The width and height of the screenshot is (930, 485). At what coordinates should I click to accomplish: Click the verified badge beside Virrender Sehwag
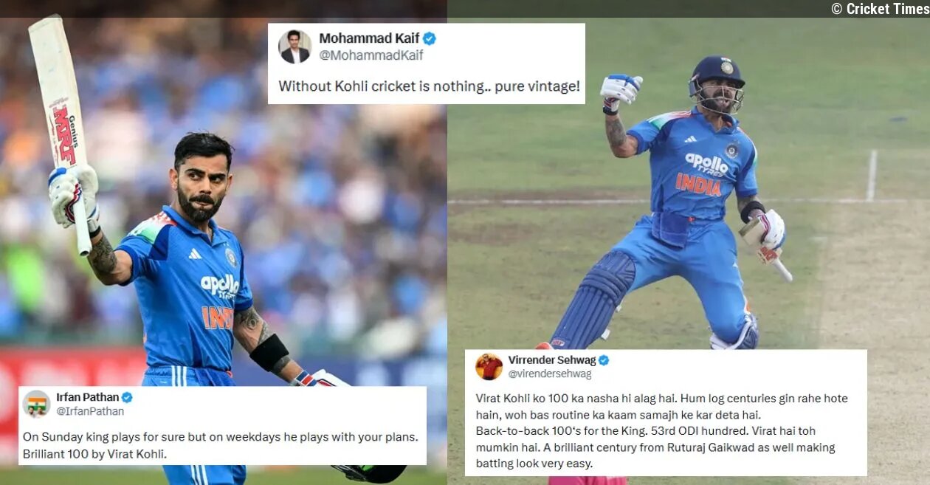point(604,360)
